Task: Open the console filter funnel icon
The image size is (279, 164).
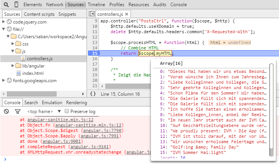Action: pos(17,112)
